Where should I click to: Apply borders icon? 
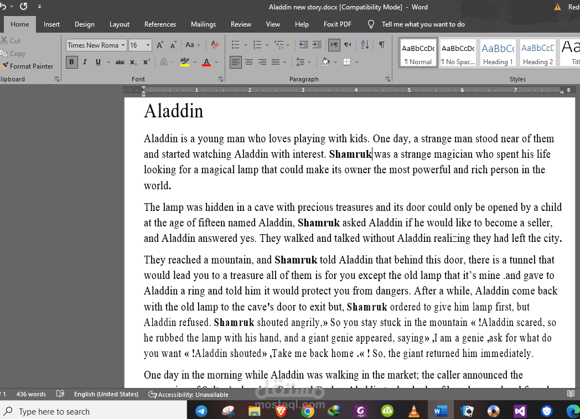pos(346,62)
